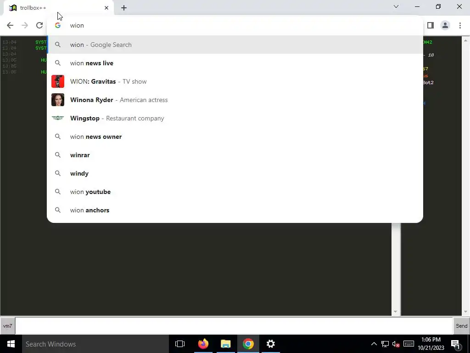
Task: Go back with the browser back arrow
Action: (10, 26)
